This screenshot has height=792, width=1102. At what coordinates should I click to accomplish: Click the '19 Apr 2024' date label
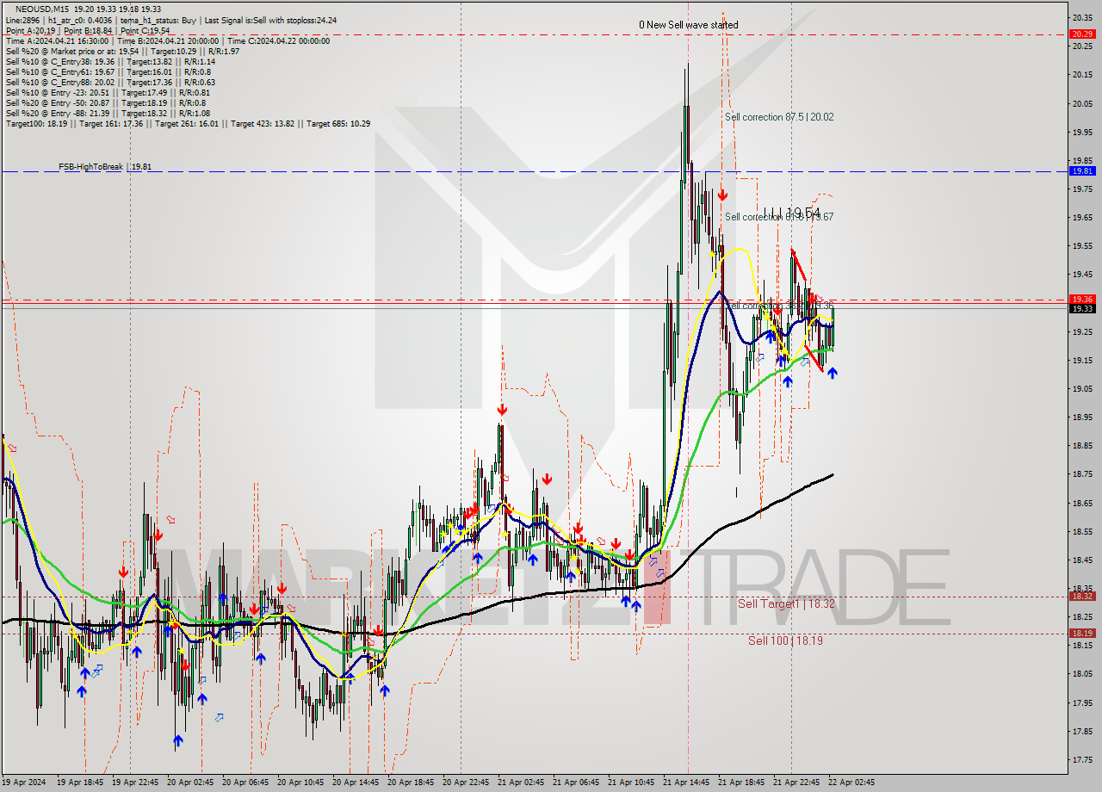point(23,783)
